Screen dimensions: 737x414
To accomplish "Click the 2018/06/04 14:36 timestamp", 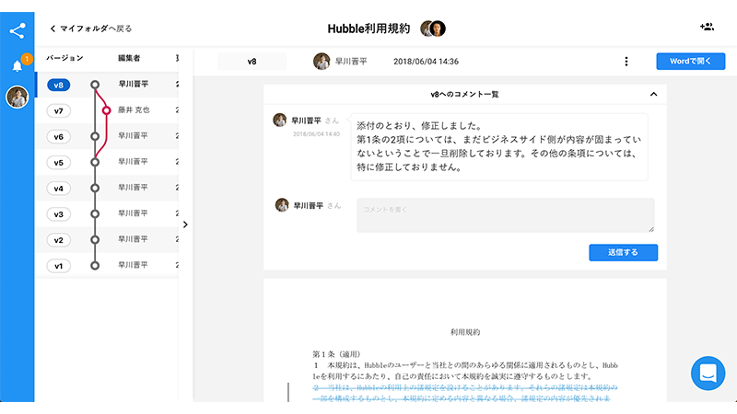I will (426, 62).
